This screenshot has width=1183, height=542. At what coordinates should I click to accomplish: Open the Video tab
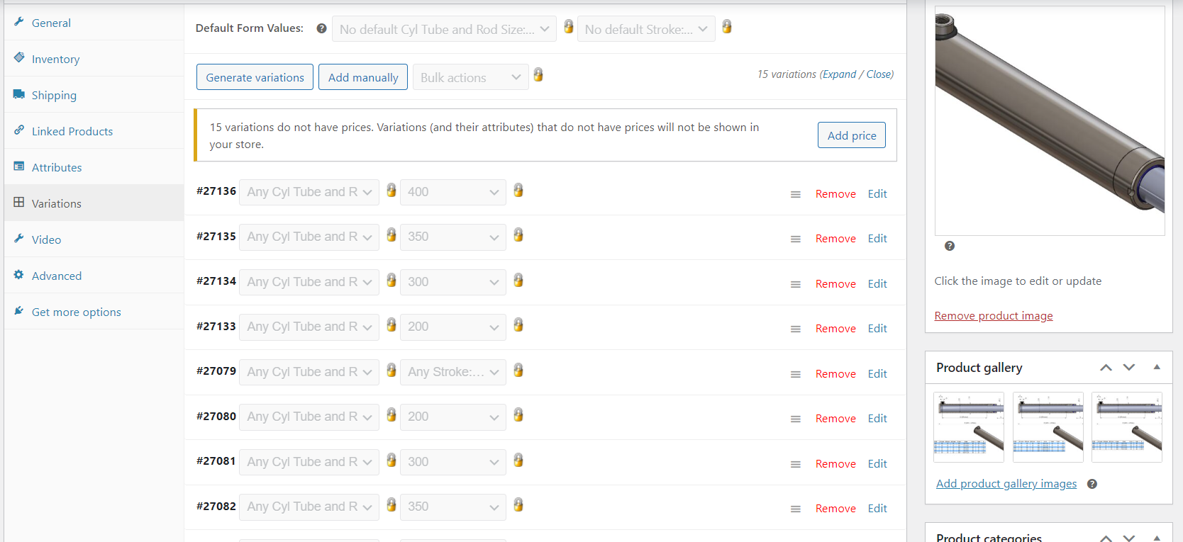tap(94, 239)
